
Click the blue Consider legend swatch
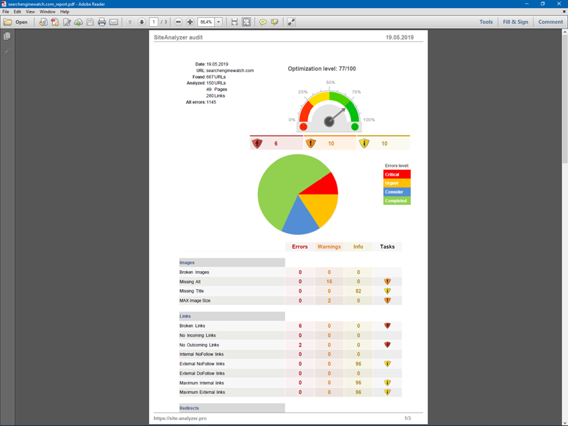click(x=397, y=192)
